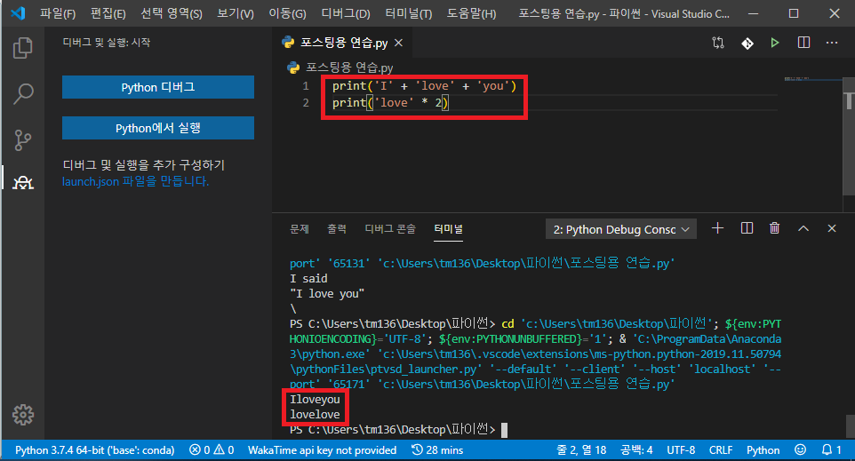The height and width of the screenshot is (461, 855).
Task: Open the 터미널(T) menu
Action: tap(409, 13)
